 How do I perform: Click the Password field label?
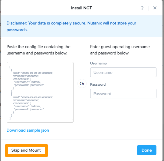[98, 84]
